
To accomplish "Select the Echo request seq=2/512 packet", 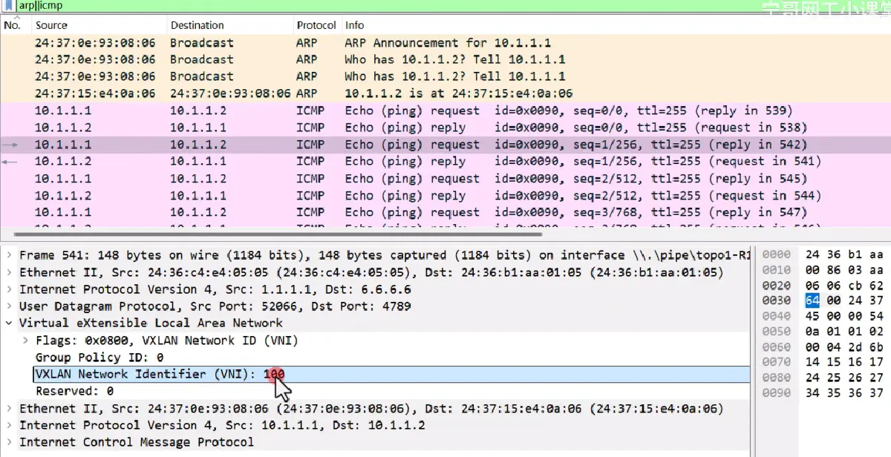I will coord(446,179).
